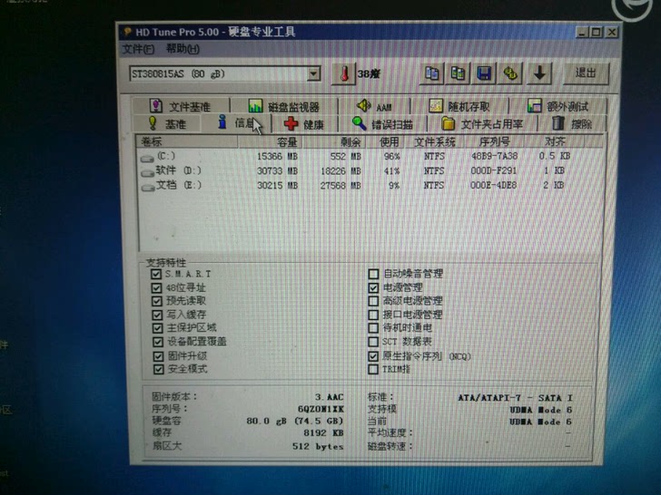Viewport: 661px width, 495px height.
Task: Click the 容量 column header
Action: (270, 141)
